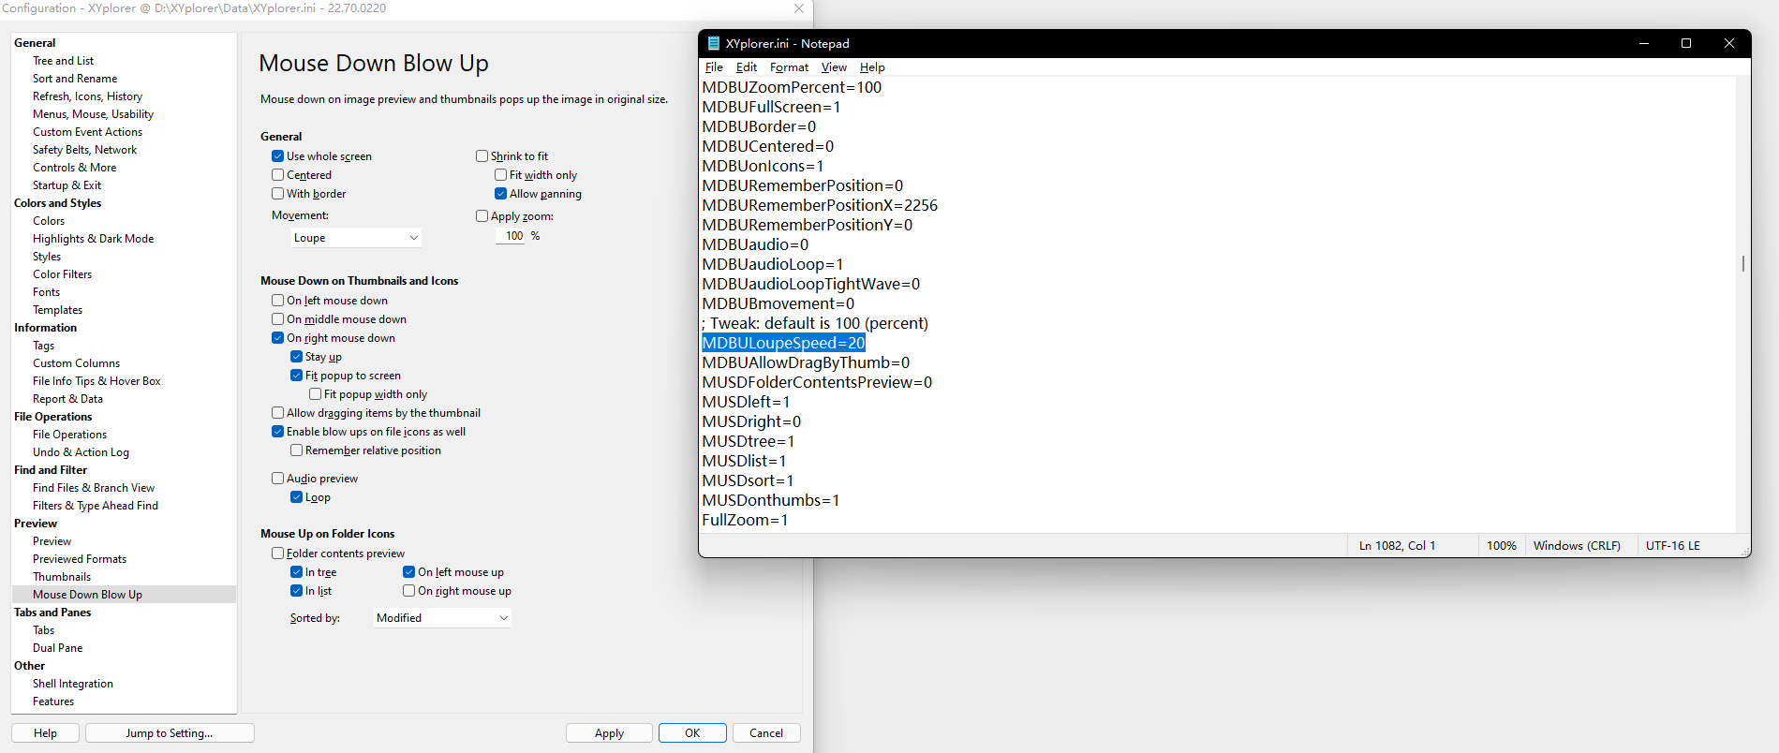Check On right mouse up
Viewport: 1779px width, 753px height.
pyautogui.click(x=409, y=591)
